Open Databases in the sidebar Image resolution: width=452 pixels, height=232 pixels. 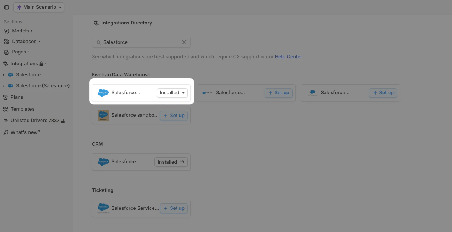(x=24, y=41)
